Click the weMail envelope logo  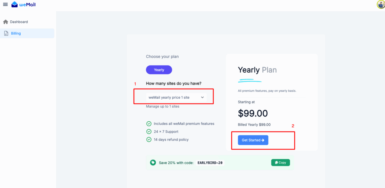coord(15,5)
